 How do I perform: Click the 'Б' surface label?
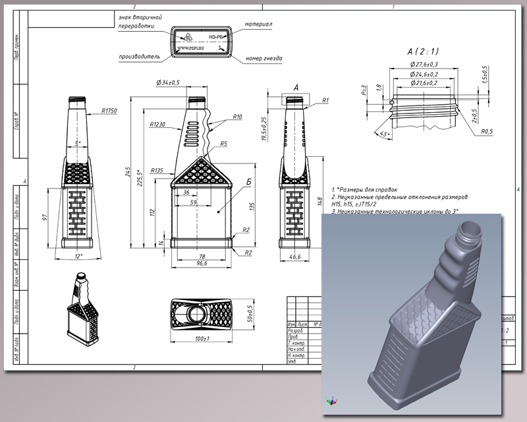click(x=249, y=182)
